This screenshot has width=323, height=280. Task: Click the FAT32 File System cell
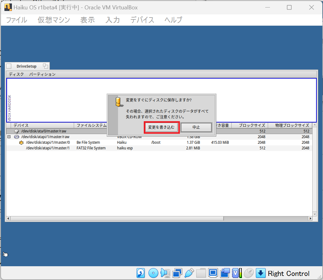pos(91,148)
